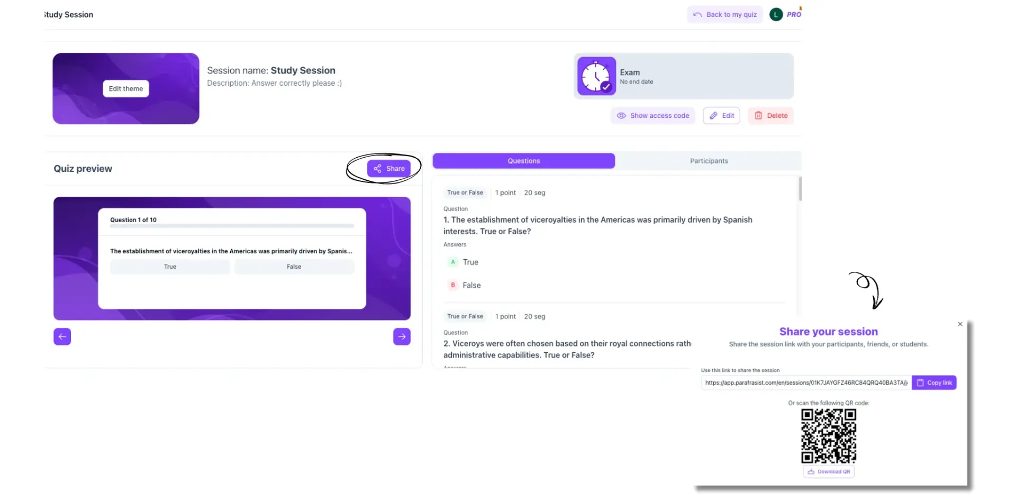This screenshot has width=1016, height=503.
Task: Choose True in the quiz preview
Action: pyautogui.click(x=170, y=267)
